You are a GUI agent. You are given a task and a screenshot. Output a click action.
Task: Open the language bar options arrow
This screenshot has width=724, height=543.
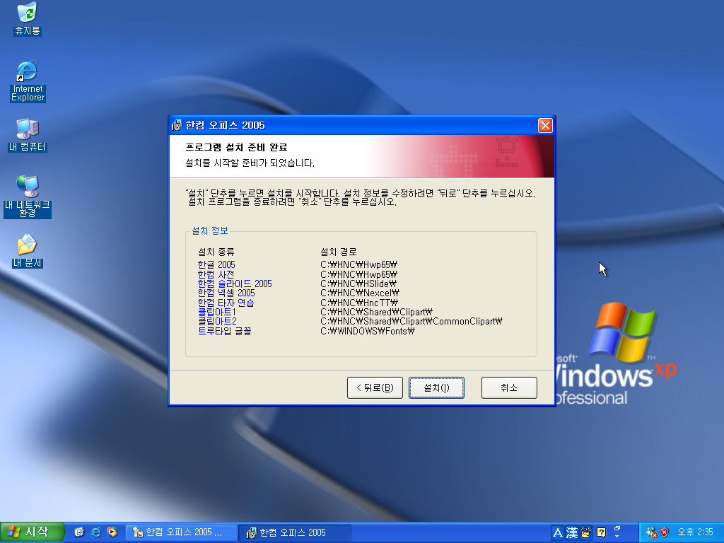point(617,537)
